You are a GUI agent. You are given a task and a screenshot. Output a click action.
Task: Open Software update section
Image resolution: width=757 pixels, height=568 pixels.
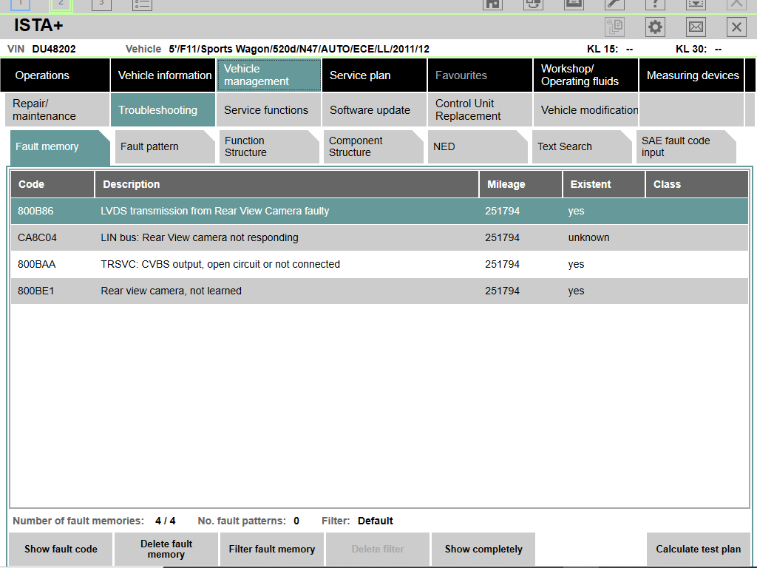point(375,110)
